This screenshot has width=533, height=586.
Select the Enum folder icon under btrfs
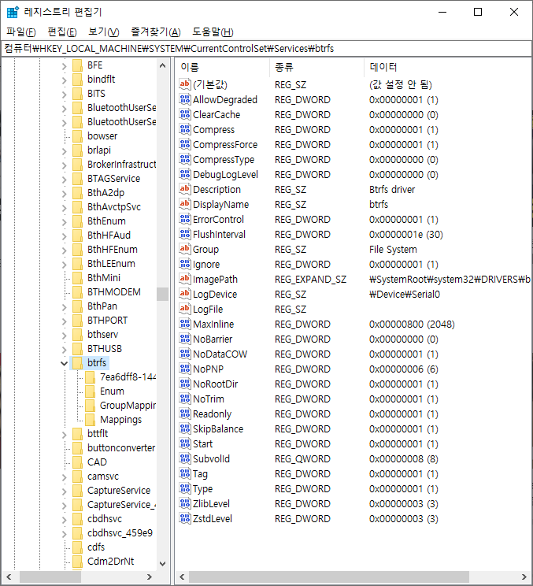click(x=90, y=391)
